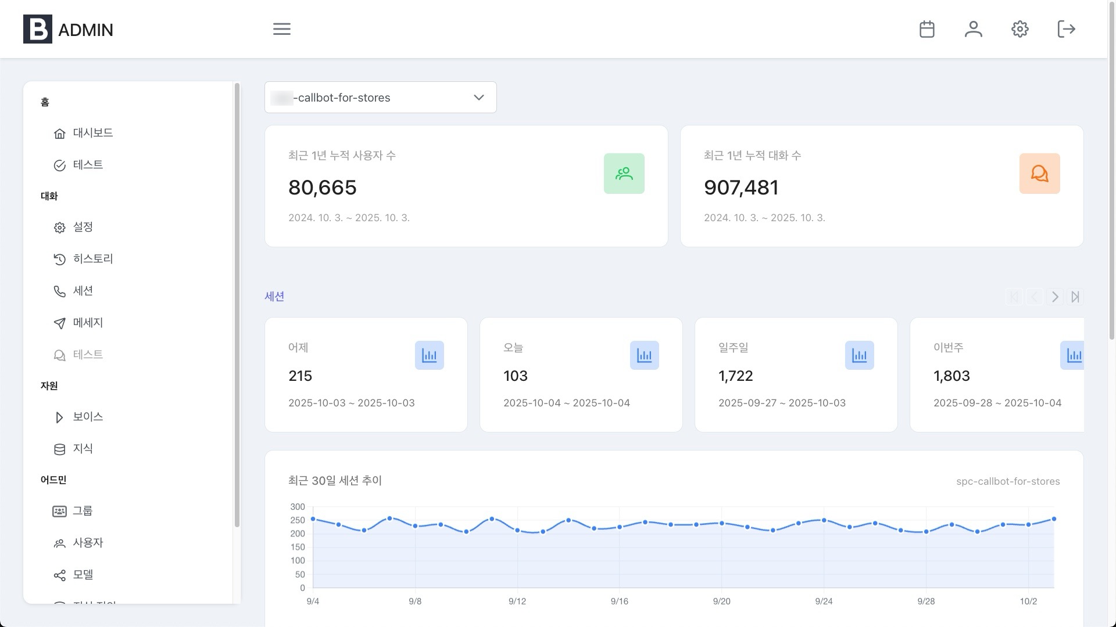Toggle the sidebar with the hamburger menu
The image size is (1116, 627).
[x=281, y=29]
